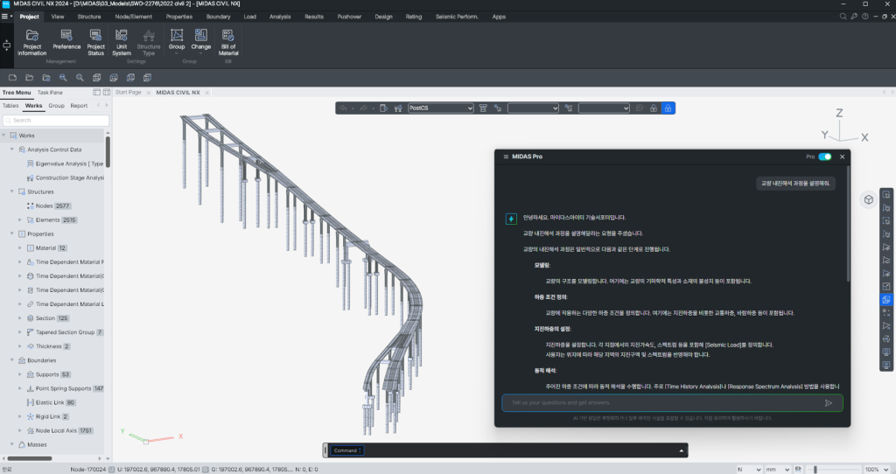The height and width of the screenshot is (474, 896).
Task: Switch to the Report tab
Action: coord(79,106)
